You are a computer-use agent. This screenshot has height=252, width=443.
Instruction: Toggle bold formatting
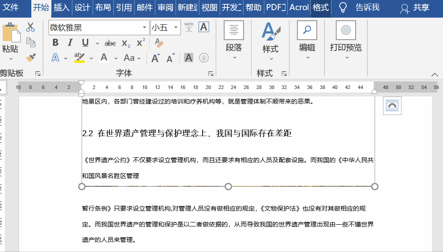click(x=56, y=43)
